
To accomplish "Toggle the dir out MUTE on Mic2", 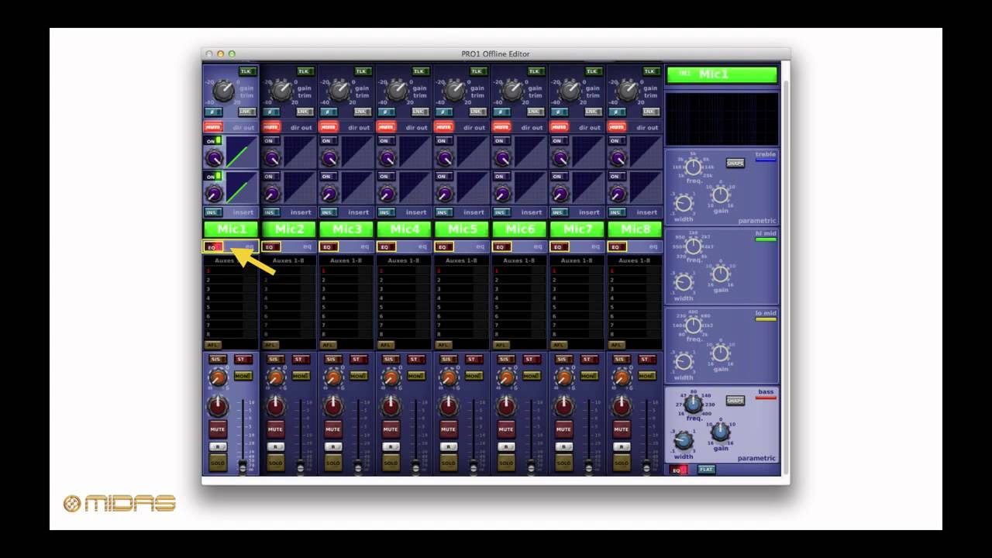I will point(271,127).
